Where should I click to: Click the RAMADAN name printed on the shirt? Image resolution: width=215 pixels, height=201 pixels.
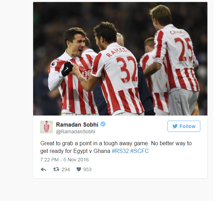click(118, 52)
